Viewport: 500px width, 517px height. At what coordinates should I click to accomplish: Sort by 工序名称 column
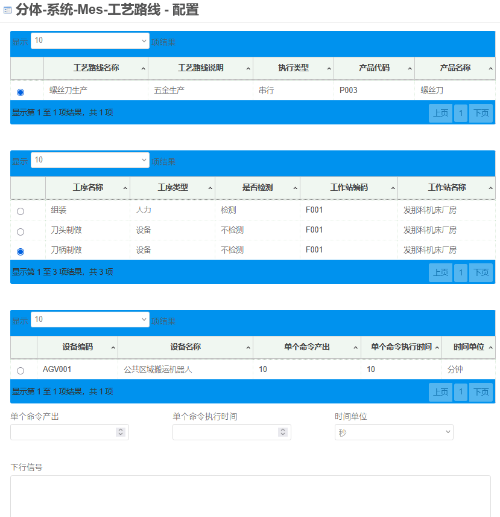tap(88, 188)
